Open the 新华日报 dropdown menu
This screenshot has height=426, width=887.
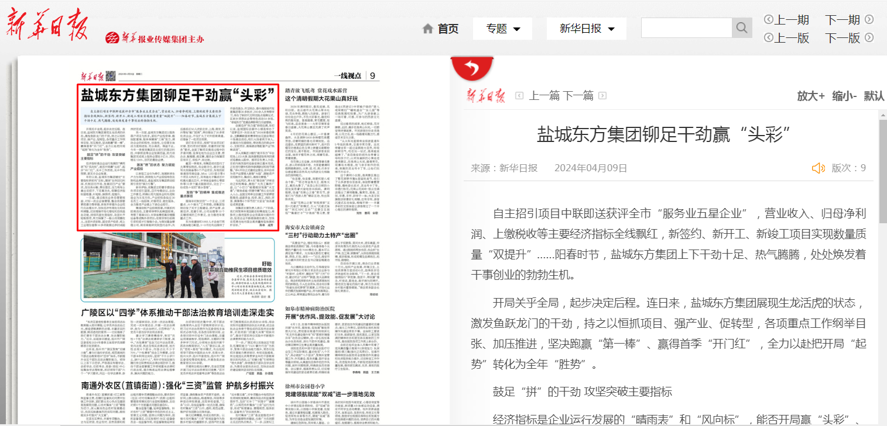[x=586, y=29]
